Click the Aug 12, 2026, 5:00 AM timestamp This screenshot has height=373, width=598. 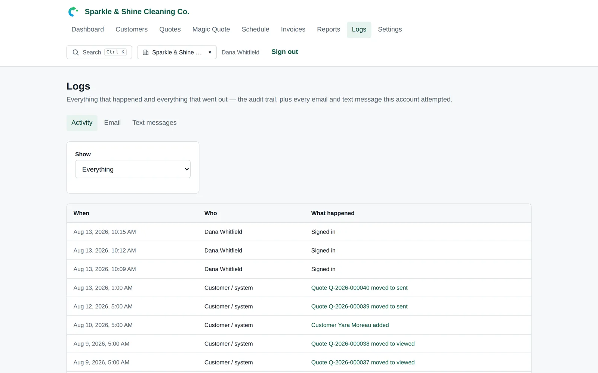tap(103, 306)
